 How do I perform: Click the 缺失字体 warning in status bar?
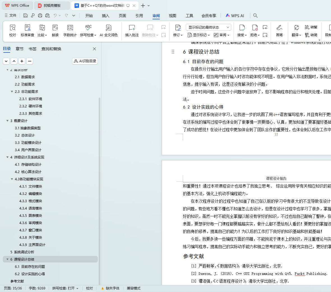[110, 288]
